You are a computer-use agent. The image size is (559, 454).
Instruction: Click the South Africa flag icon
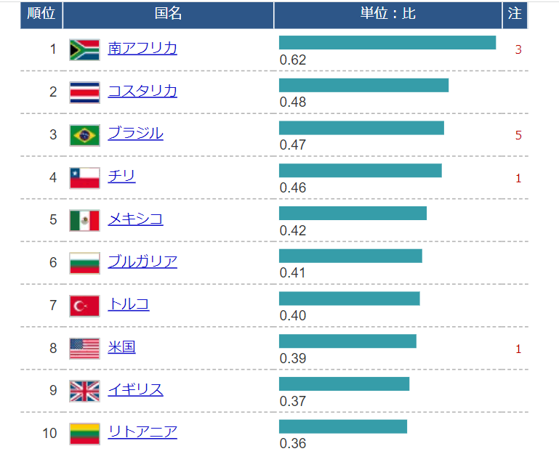click(x=84, y=49)
